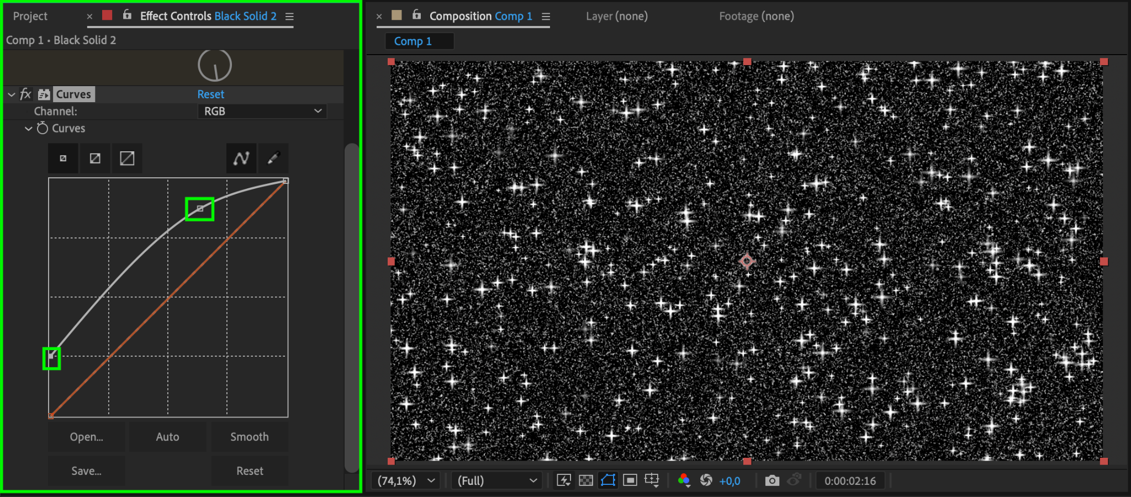Open the Curves animation presets icon

(44, 94)
